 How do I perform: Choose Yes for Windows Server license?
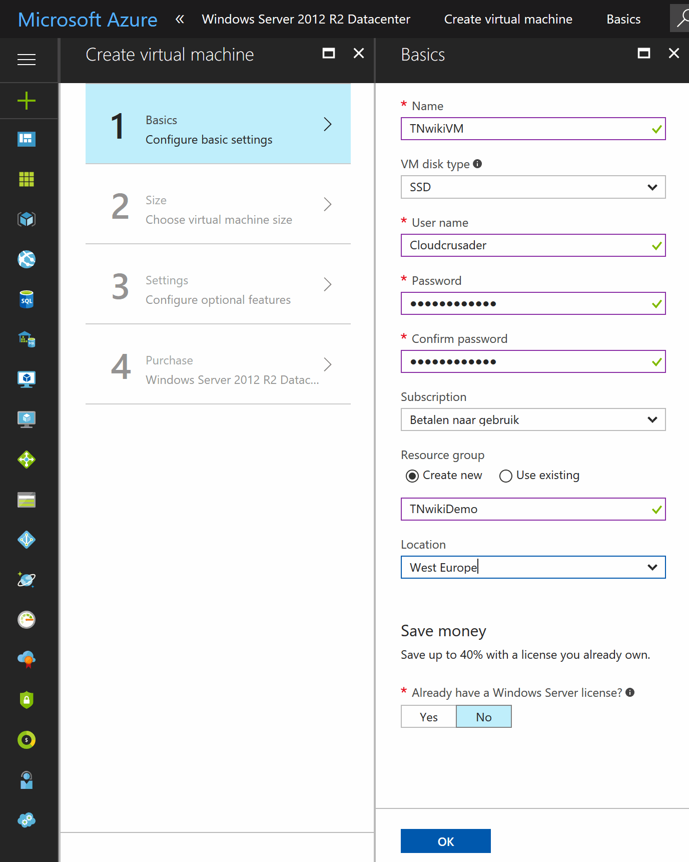point(429,717)
